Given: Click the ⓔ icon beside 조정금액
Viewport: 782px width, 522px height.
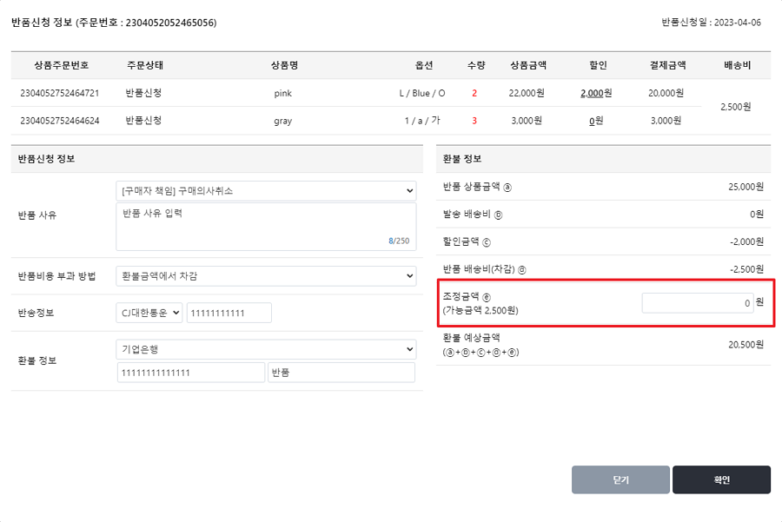Looking at the screenshot, I should pos(487,297).
